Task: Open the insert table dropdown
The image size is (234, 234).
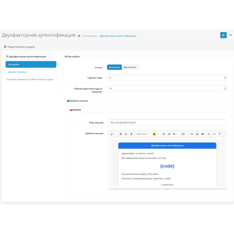Action: (x=184, y=134)
